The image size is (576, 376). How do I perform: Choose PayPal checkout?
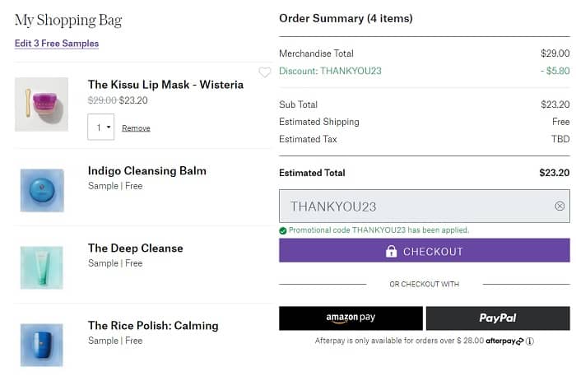point(498,318)
